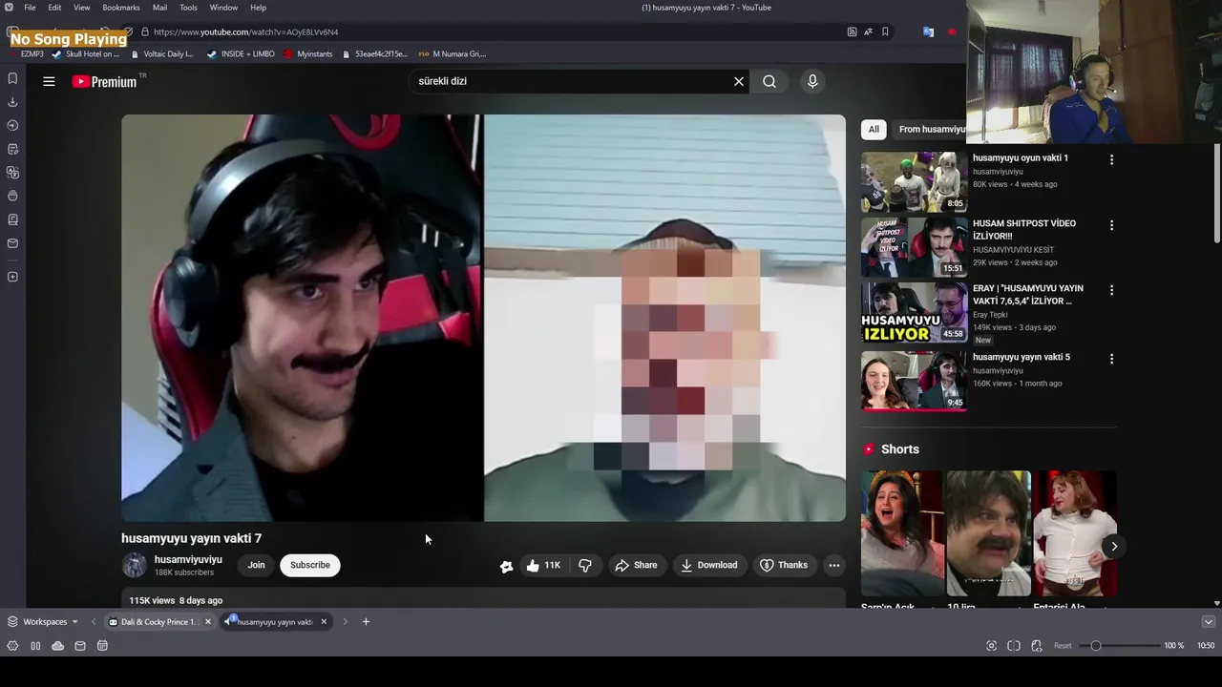Subscribe to husamyuyuviyu channel
Screen dimensions: 1222x687
310,565
